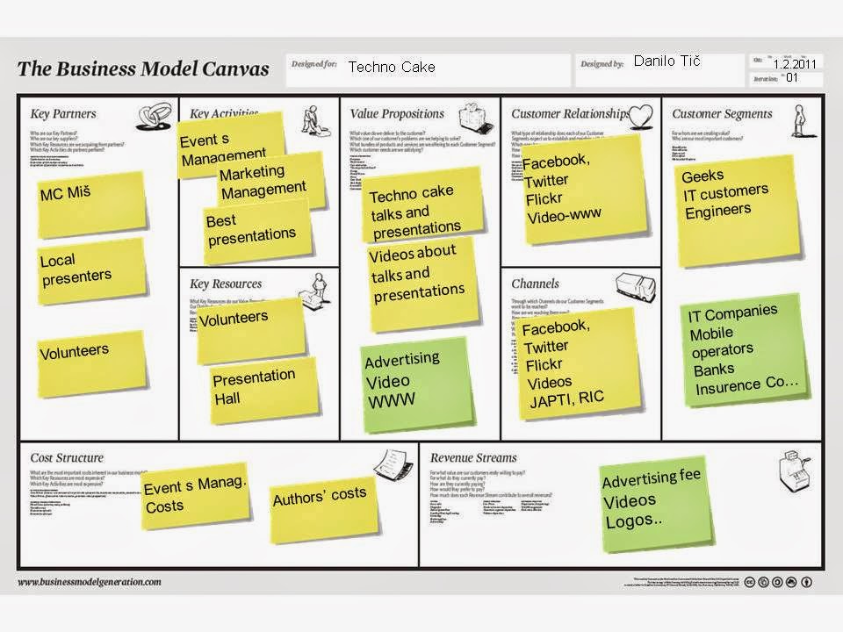843x632 pixels.
Task: Click the Danilo Tič designed-by field
Action: point(660,70)
